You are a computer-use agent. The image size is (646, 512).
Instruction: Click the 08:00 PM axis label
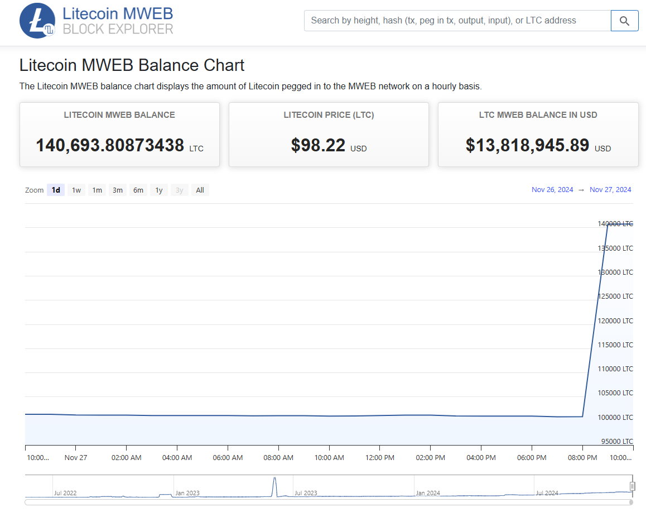[x=582, y=458]
